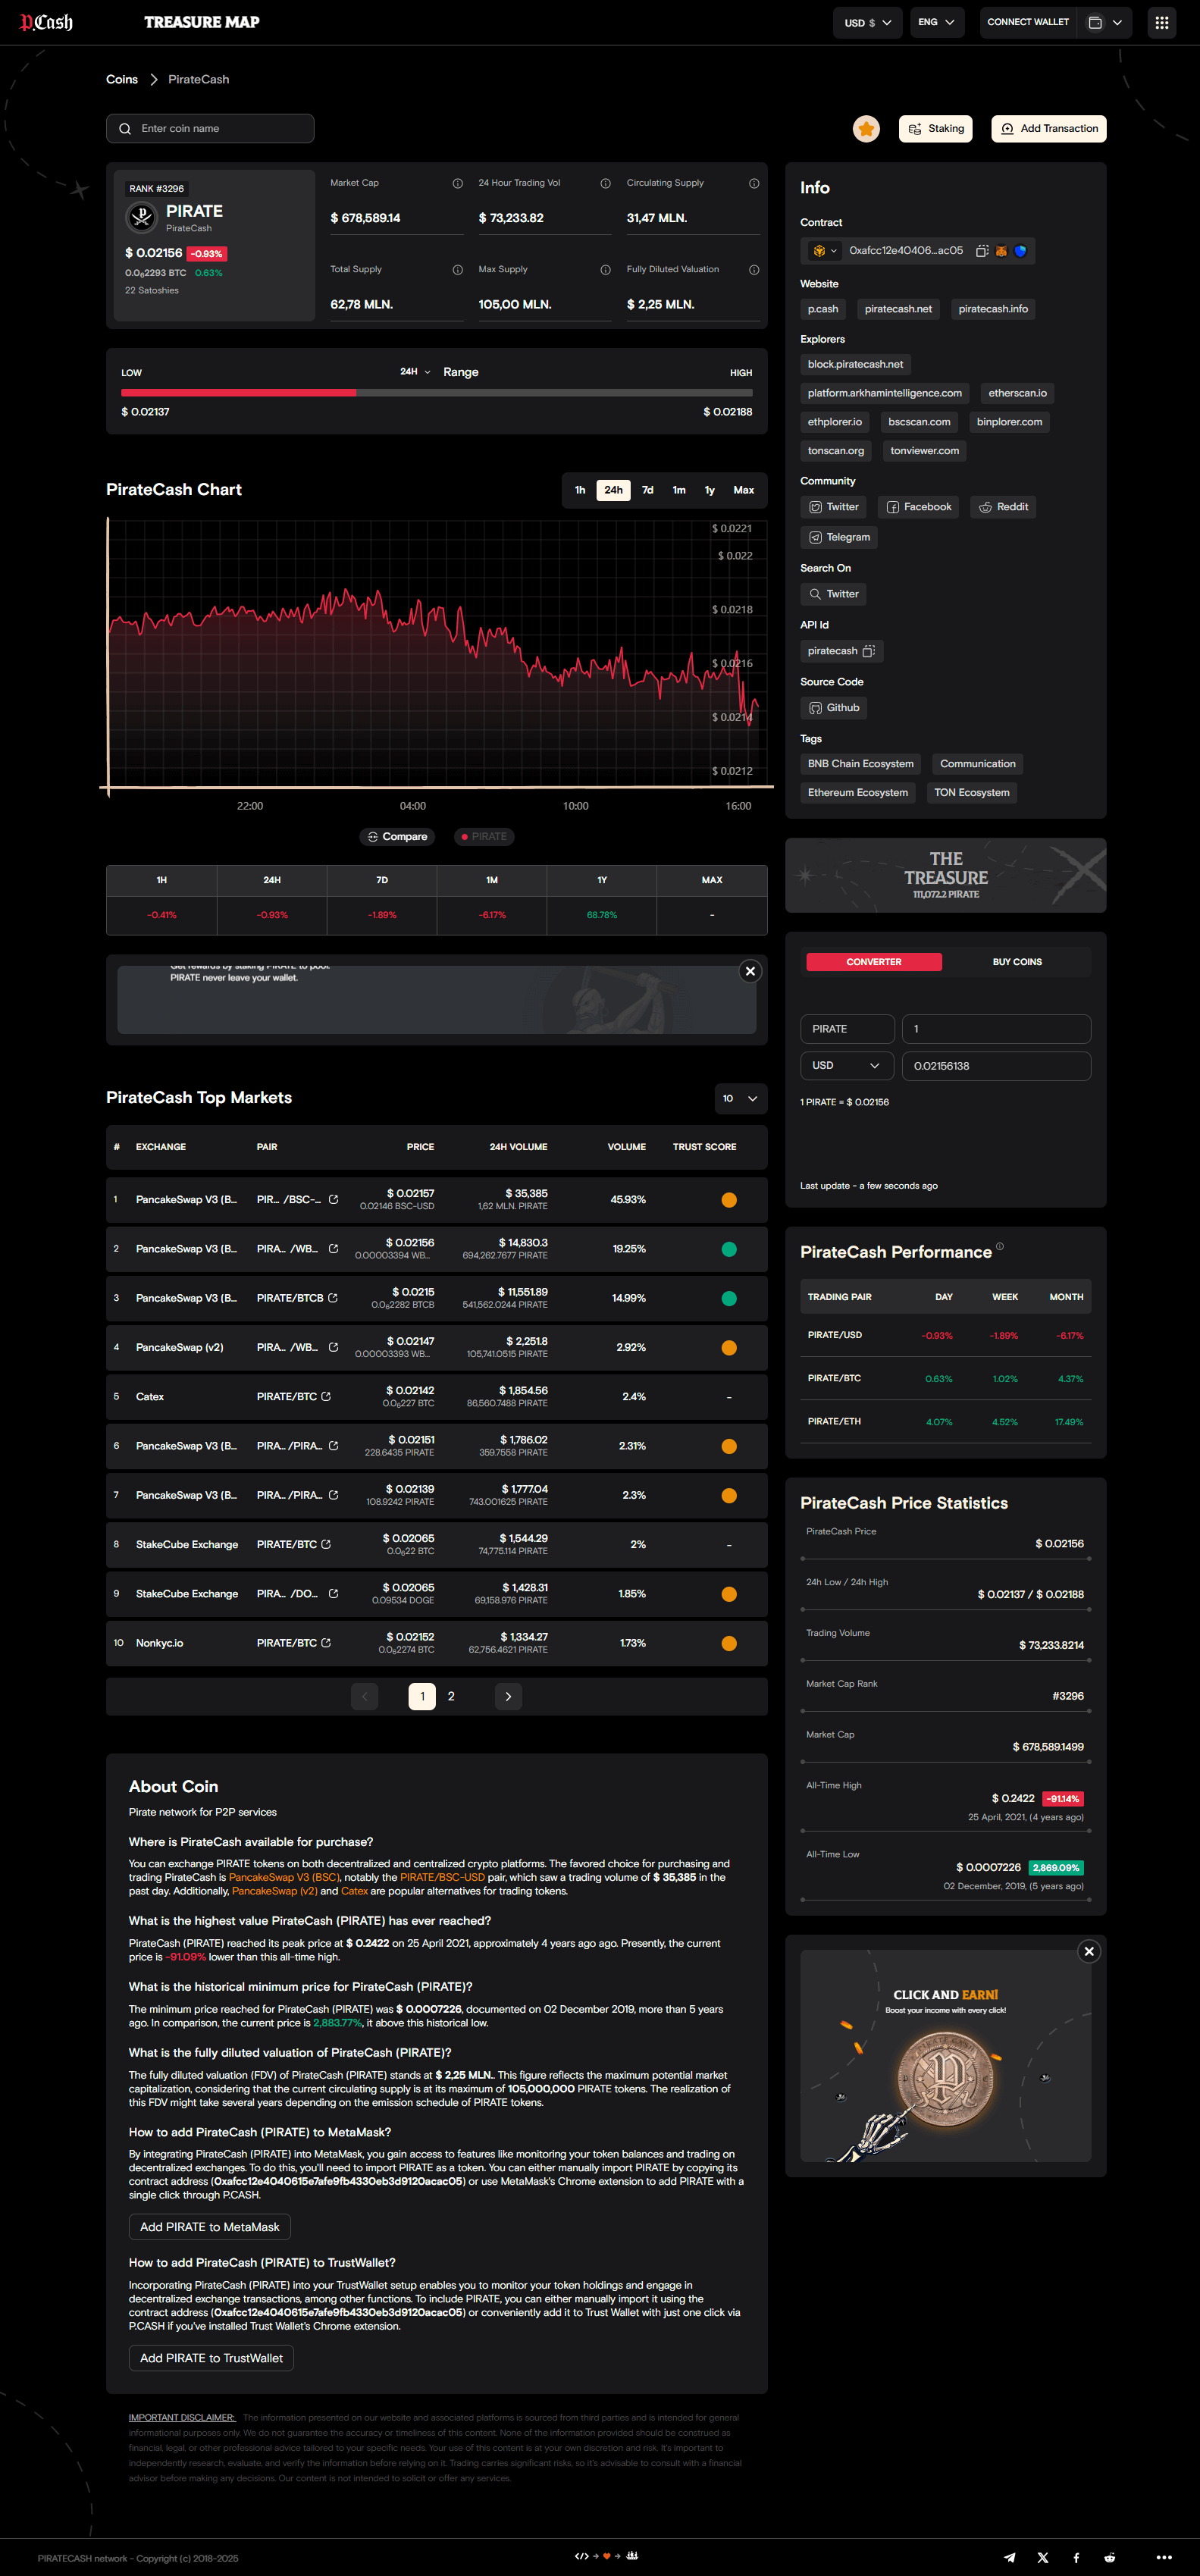Open the apps grid menu icon
The width and height of the screenshot is (1200, 2576).
1161,23
